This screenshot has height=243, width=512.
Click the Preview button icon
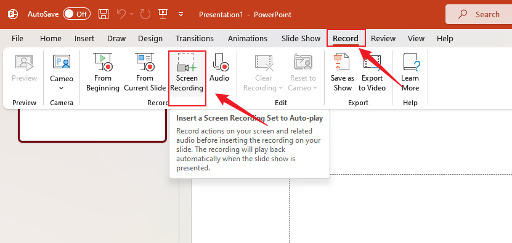(x=25, y=63)
